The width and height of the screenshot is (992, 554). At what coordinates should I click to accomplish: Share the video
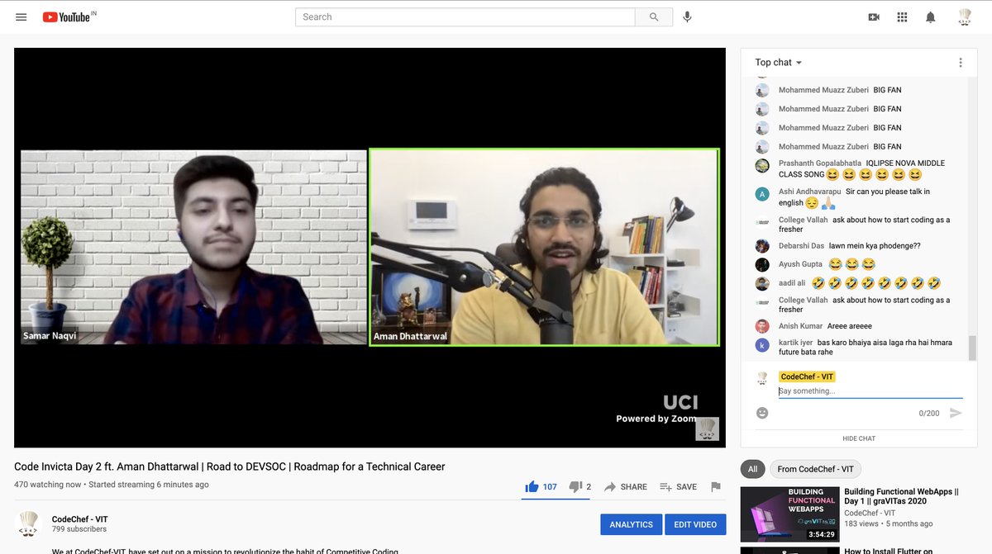coord(626,486)
